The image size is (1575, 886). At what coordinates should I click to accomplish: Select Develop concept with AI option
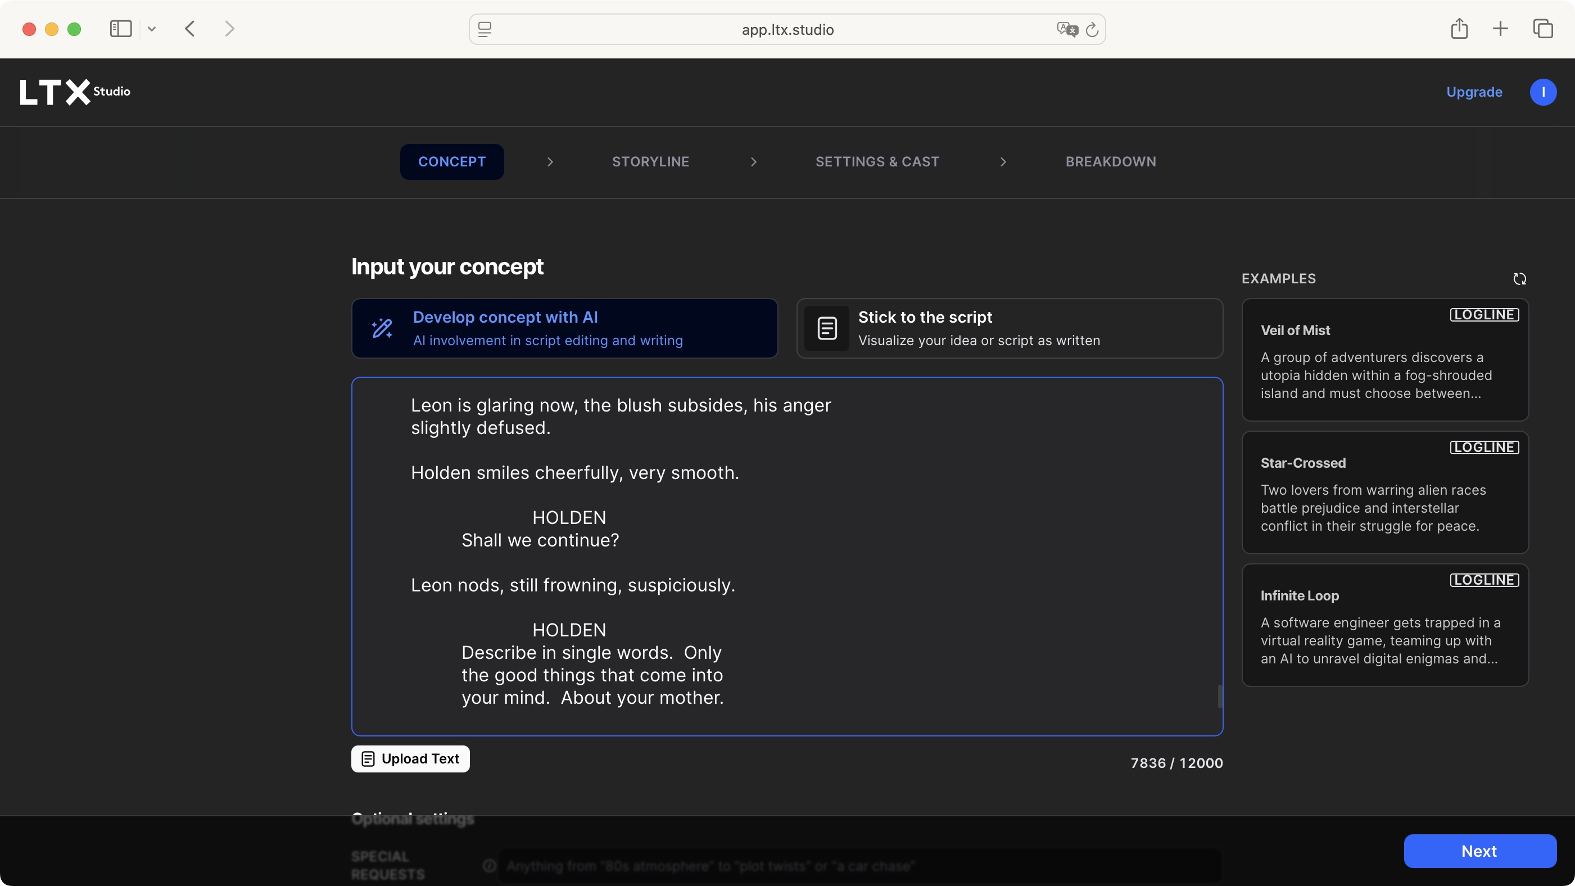coord(564,328)
